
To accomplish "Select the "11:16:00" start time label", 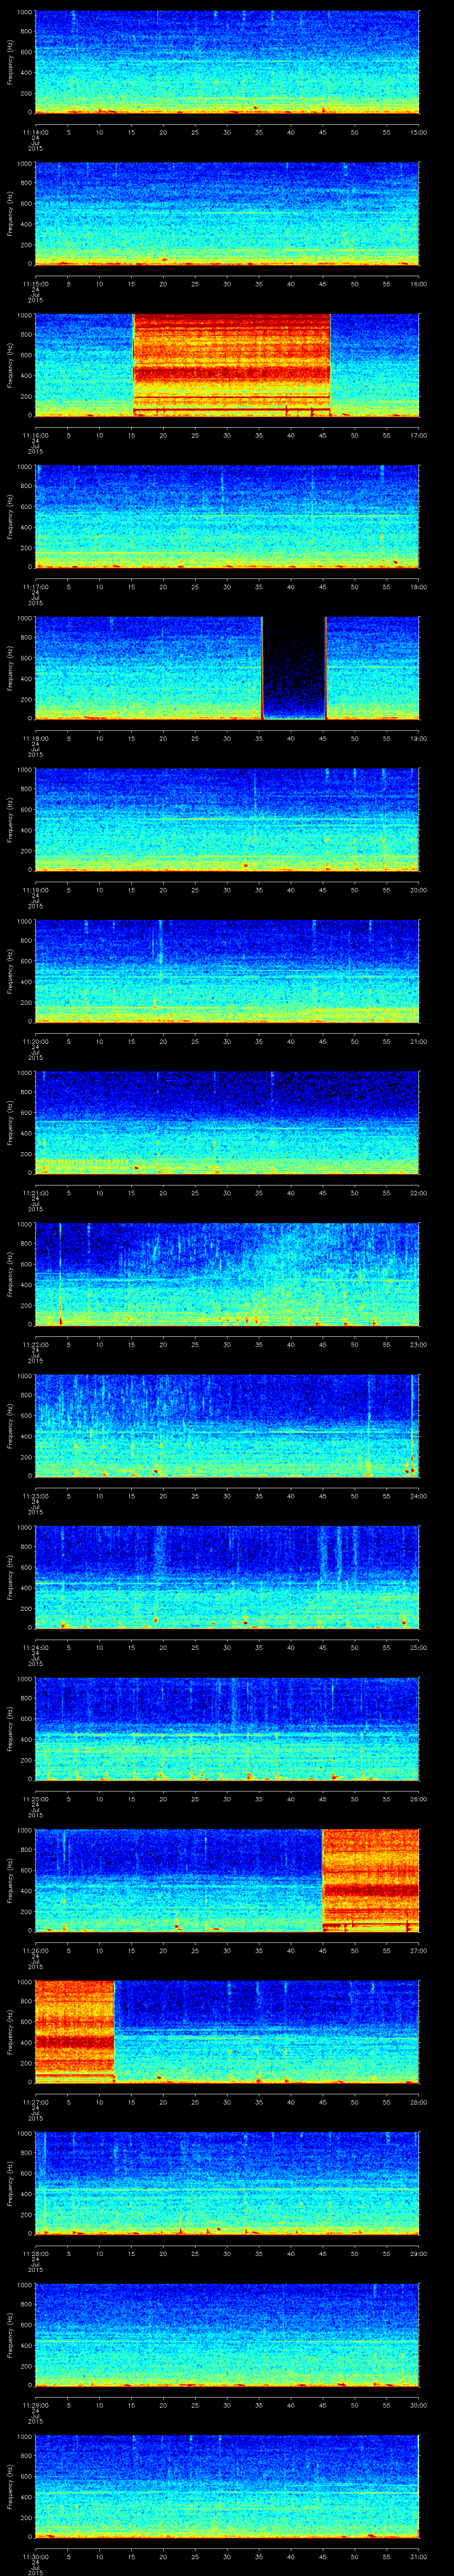I will coord(35,435).
